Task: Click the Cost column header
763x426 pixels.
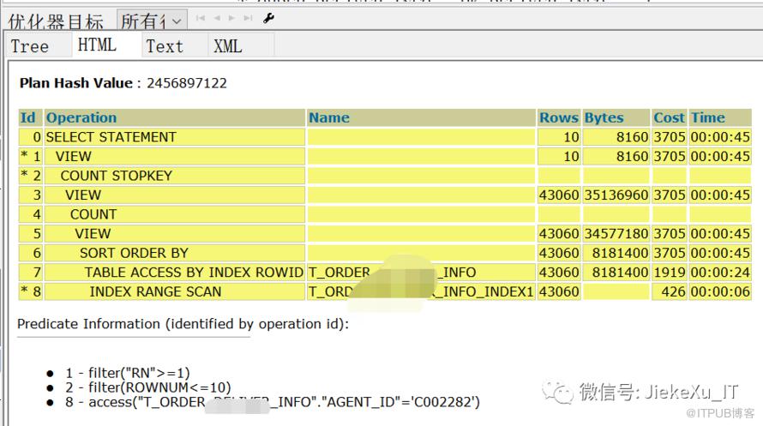Action: pos(669,118)
